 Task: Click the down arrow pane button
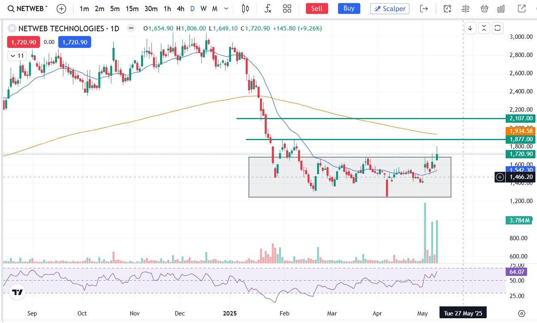[x=470, y=28]
